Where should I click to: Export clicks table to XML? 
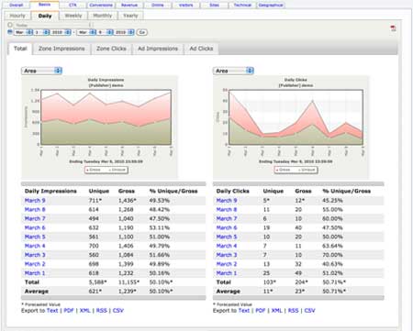[x=276, y=311]
